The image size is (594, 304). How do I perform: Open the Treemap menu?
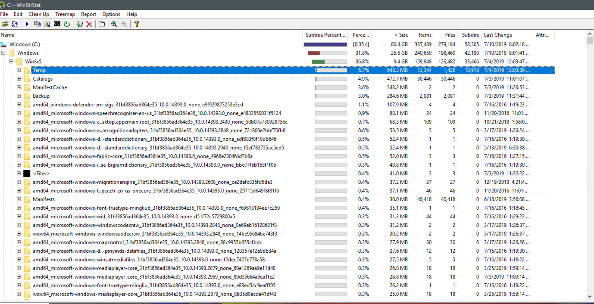(65, 14)
